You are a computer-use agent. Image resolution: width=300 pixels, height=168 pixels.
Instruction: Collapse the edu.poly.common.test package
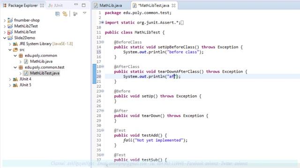pos(15,67)
